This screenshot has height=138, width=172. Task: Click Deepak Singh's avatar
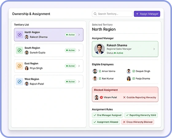tap(129, 71)
